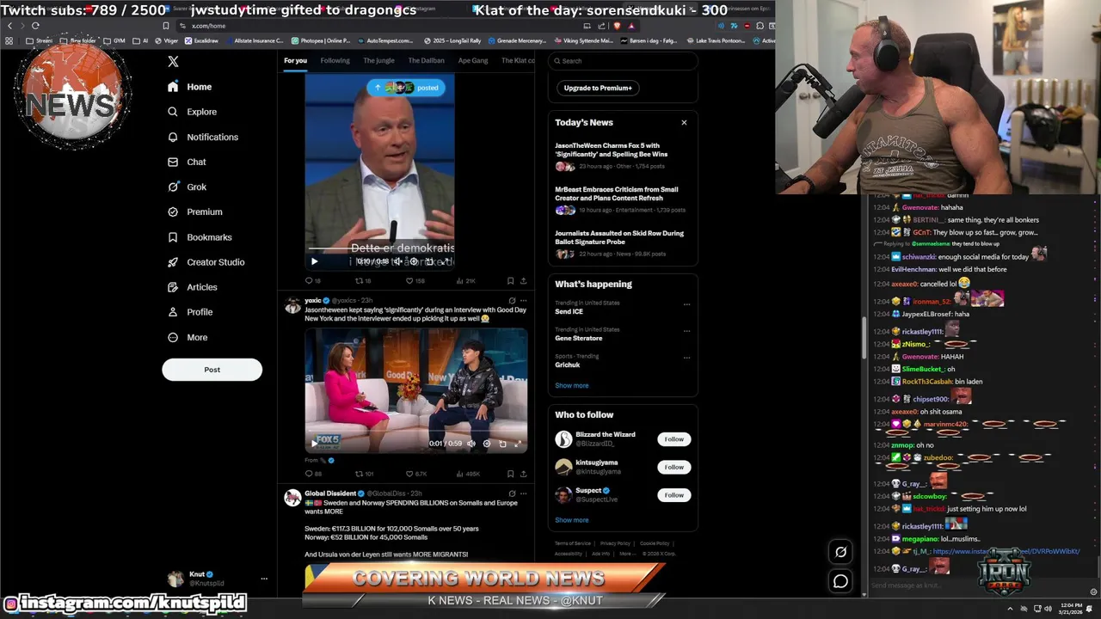Like the yoxic post

tap(415, 474)
